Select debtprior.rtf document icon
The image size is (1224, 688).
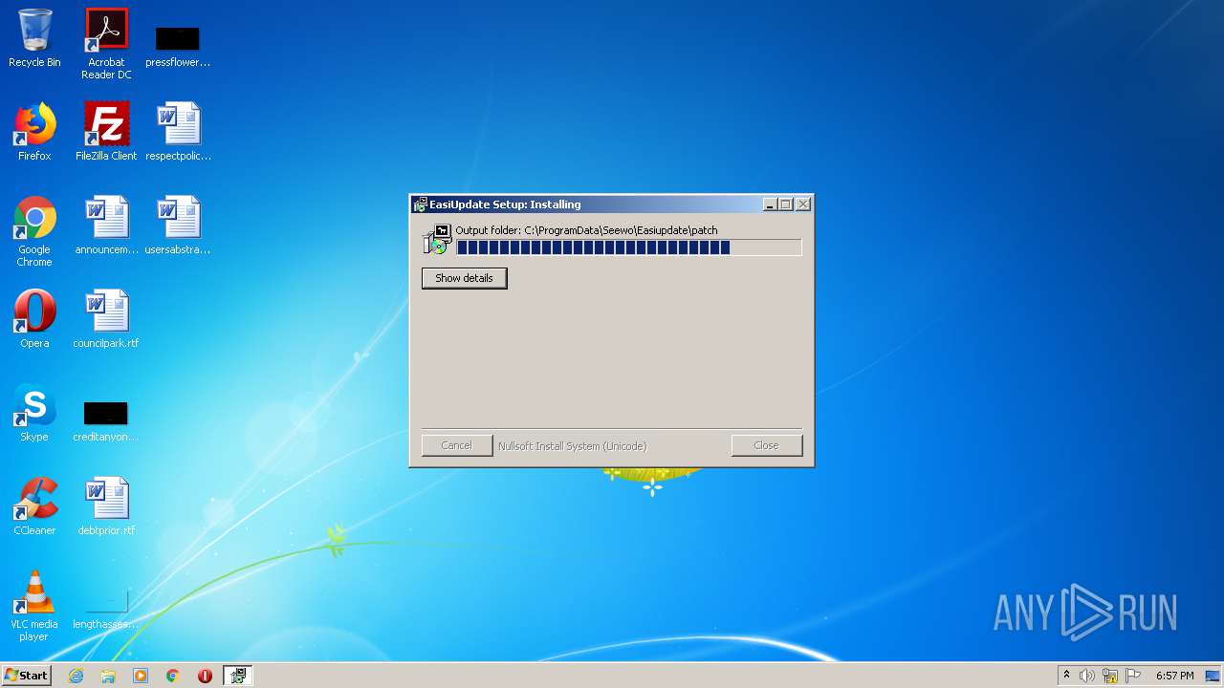coord(106,506)
